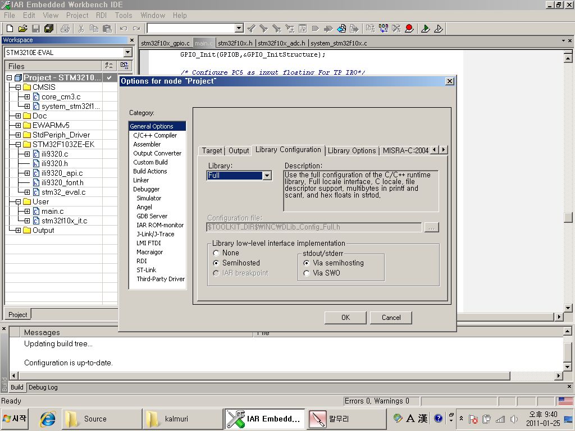The image size is (575, 431).
Task: Print the document via printer icon
Action: pos(65,28)
